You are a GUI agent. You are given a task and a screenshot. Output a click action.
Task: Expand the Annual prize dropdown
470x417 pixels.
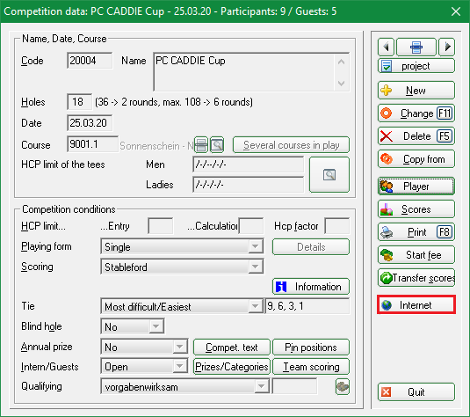(x=180, y=347)
